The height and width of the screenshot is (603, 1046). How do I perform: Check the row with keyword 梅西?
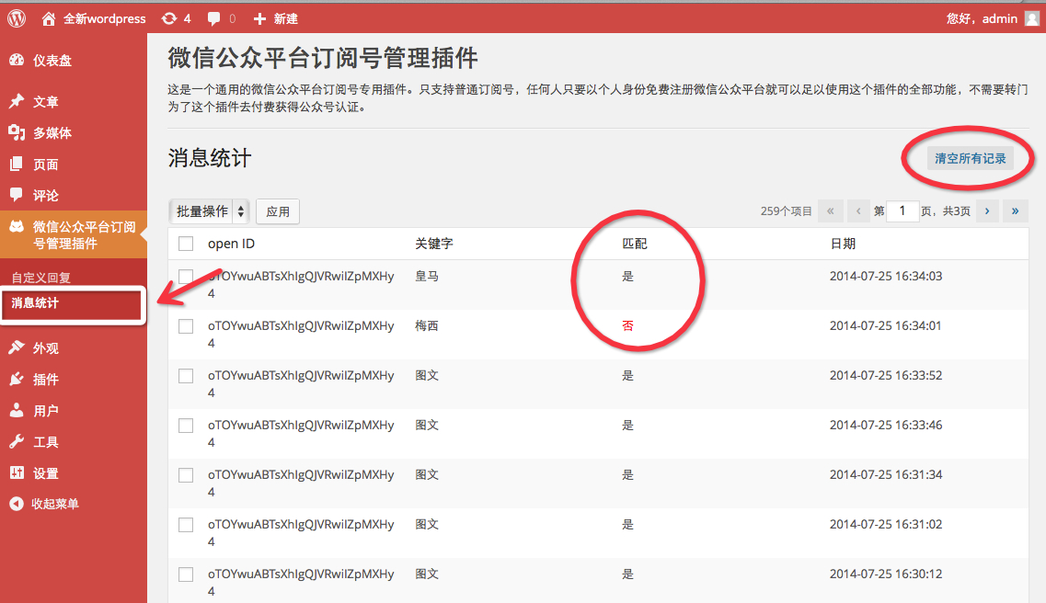coord(186,325)
